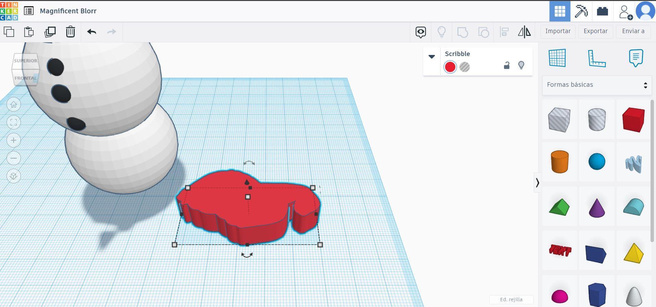
Task: Click the Tinkercad logo
Action: pos(9,11)
